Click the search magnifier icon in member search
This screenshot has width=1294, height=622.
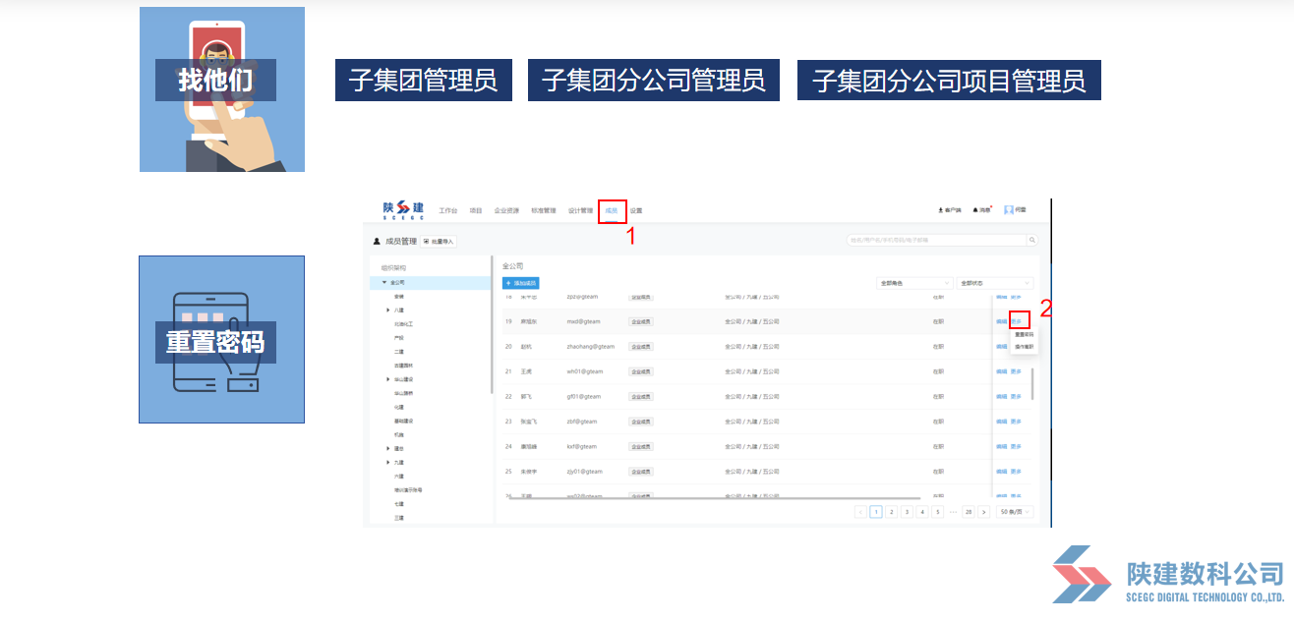click(x=1031, y=240)
